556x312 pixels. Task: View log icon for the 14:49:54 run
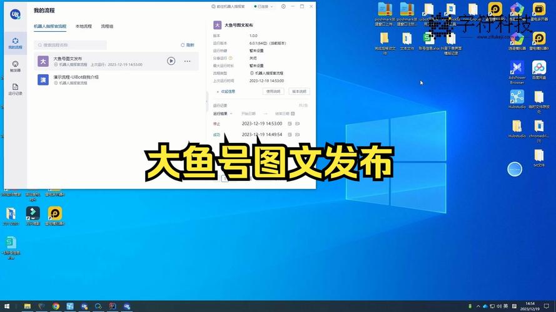tap(290, 134)
